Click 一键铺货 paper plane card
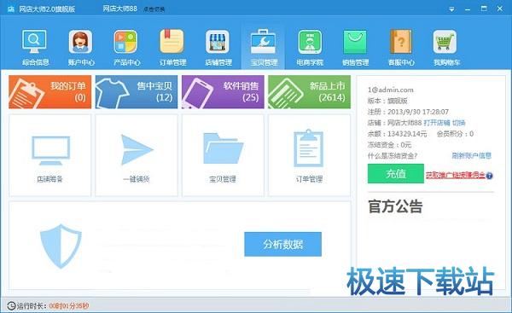 [137, 155]
